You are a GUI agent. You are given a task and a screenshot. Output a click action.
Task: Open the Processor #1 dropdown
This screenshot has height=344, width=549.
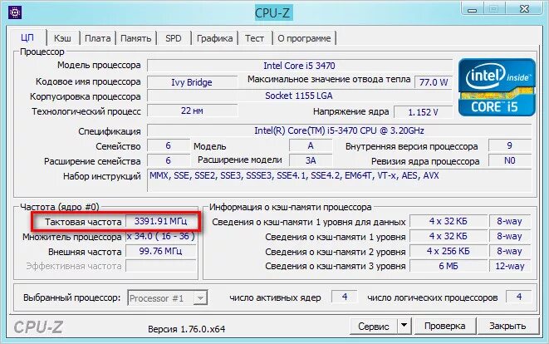coord(168,298)
